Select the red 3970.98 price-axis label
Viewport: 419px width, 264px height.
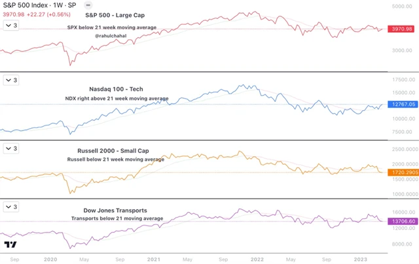pos(400,29)
